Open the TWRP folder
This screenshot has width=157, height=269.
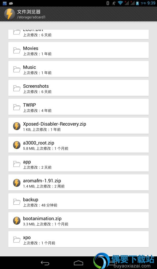pos(78,107)
